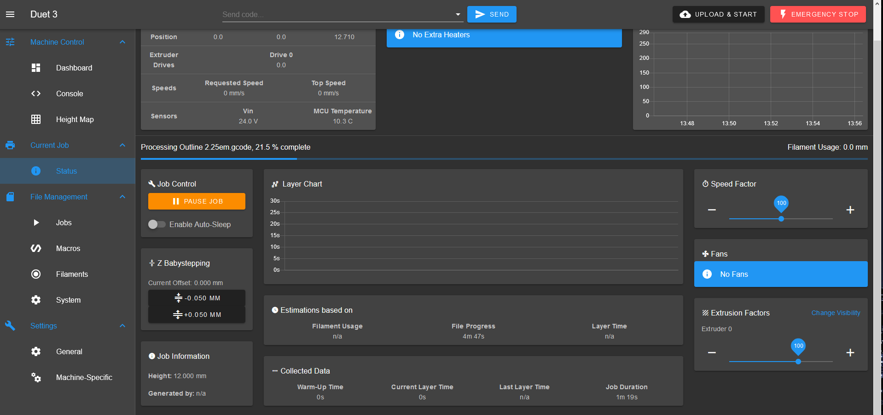
Task: Open the Send code history dropdown
Action: point(458,14)
